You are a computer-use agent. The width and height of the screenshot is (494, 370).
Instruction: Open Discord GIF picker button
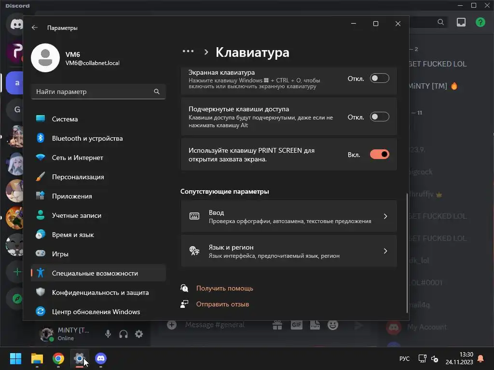coord(297,325)
